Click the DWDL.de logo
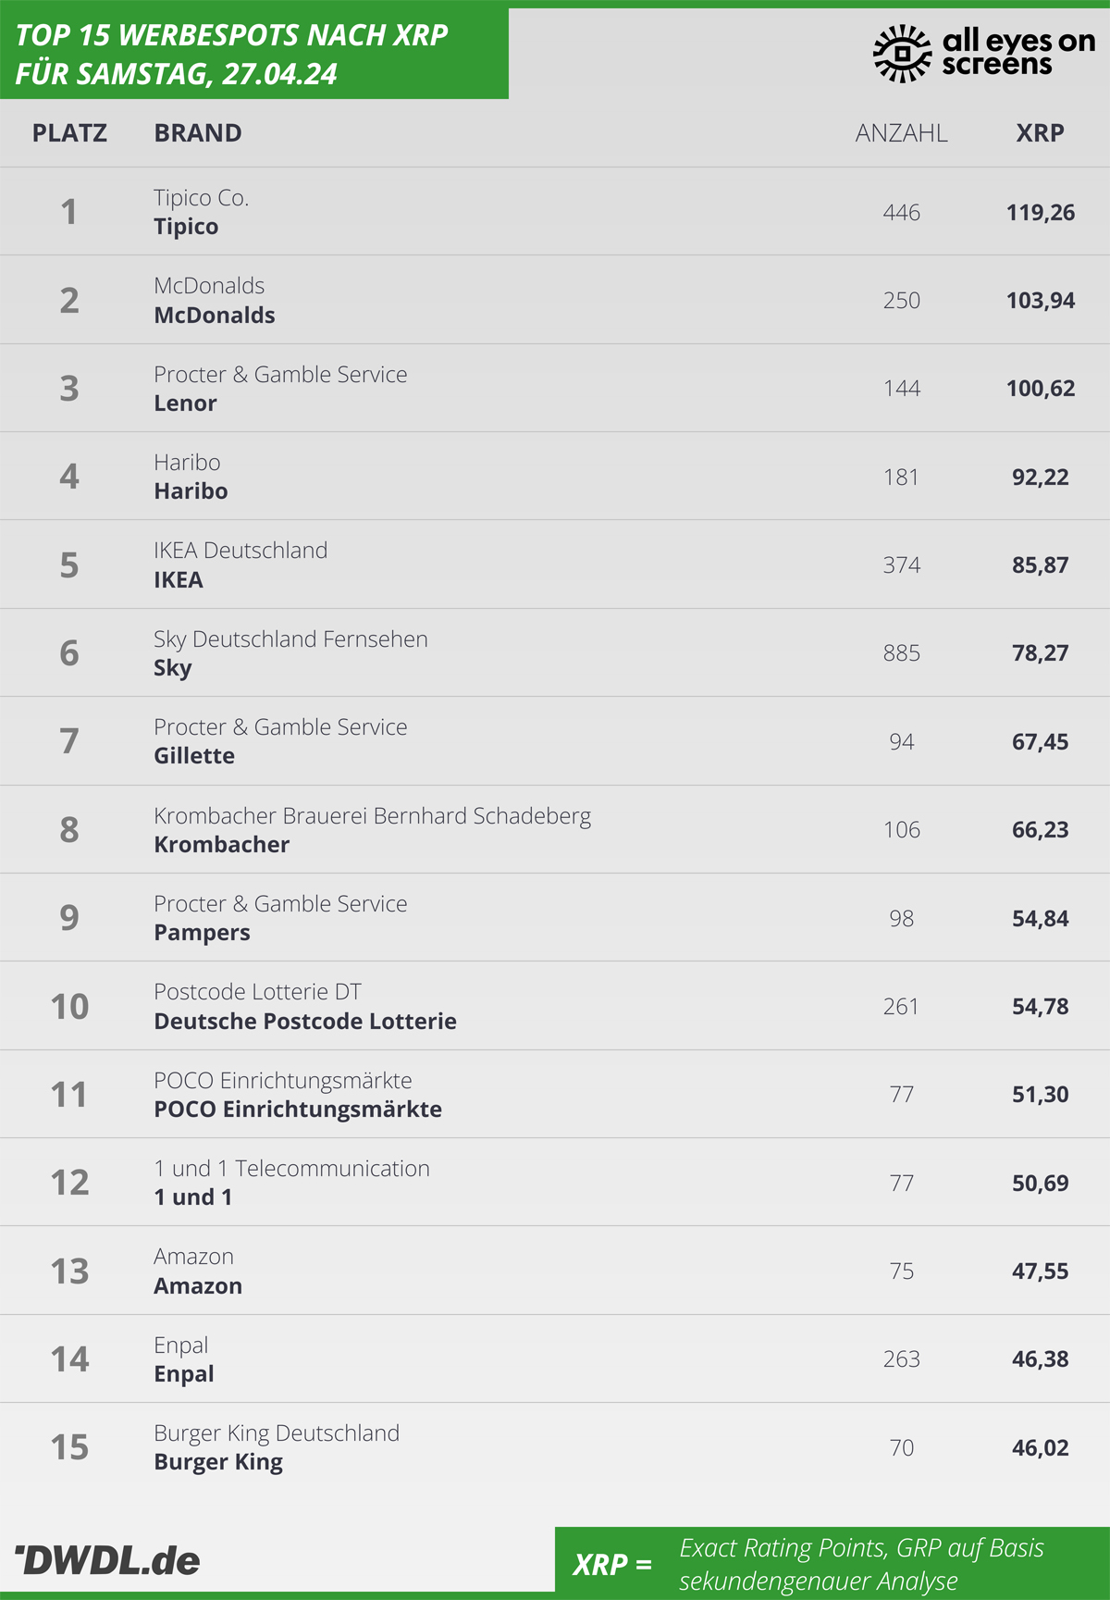1110x1600 pixels. click(107, 1560)
